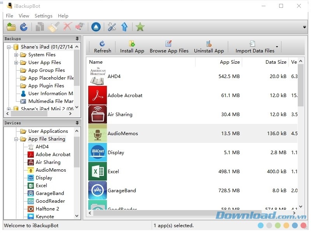This screenshot has width=311, height=233.
Task: Click Uninstall App in the app toolbar
Action: click(209, 47)
